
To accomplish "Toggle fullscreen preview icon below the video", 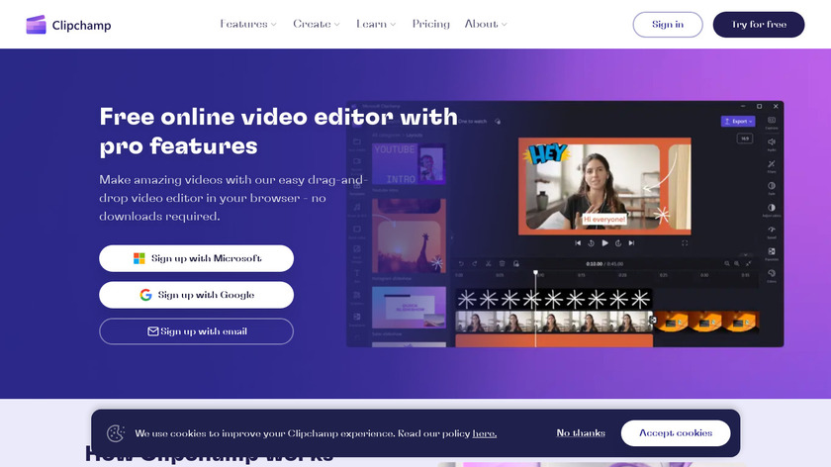I will (x=685, y=243).
